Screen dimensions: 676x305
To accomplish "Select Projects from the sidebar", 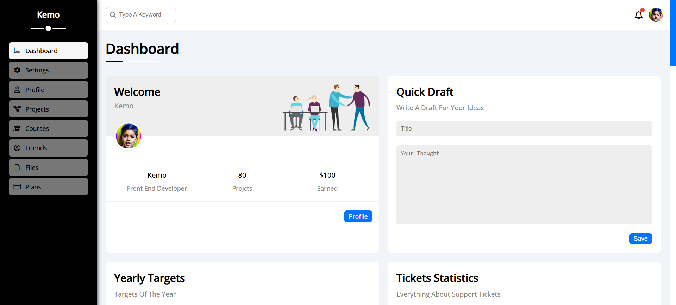I will (48, 109).
